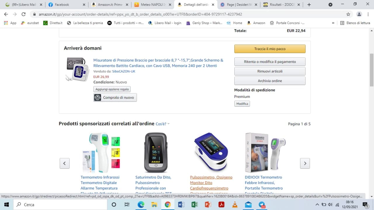Open the blood pressure monitor thumbnail
Screen dimensions: 374x210
[x=77, y=69]
